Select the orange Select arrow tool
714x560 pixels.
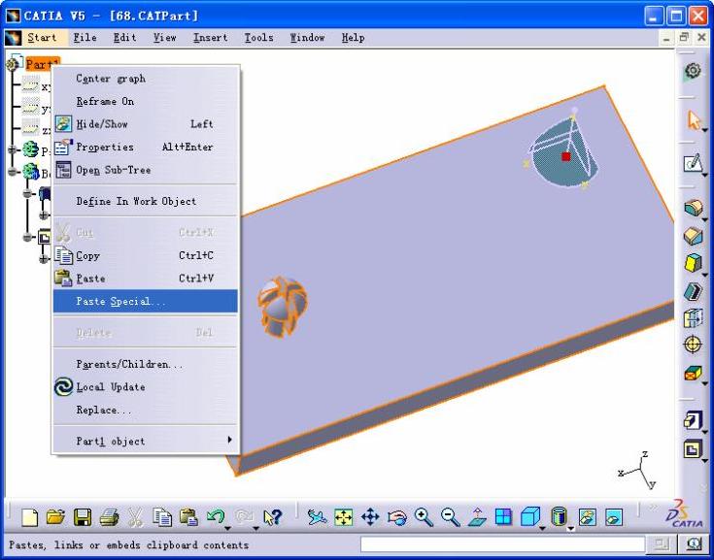click(x=694, y=120)
